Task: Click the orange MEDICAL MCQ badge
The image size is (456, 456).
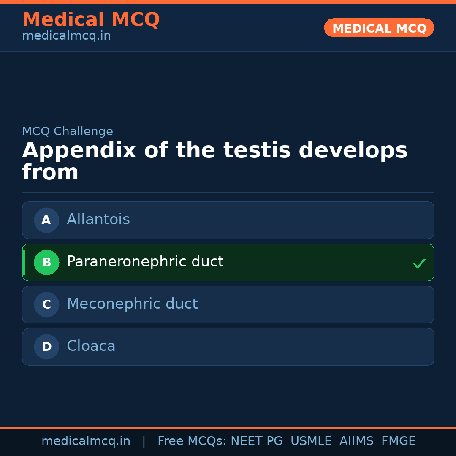Action: pos(379,28)
